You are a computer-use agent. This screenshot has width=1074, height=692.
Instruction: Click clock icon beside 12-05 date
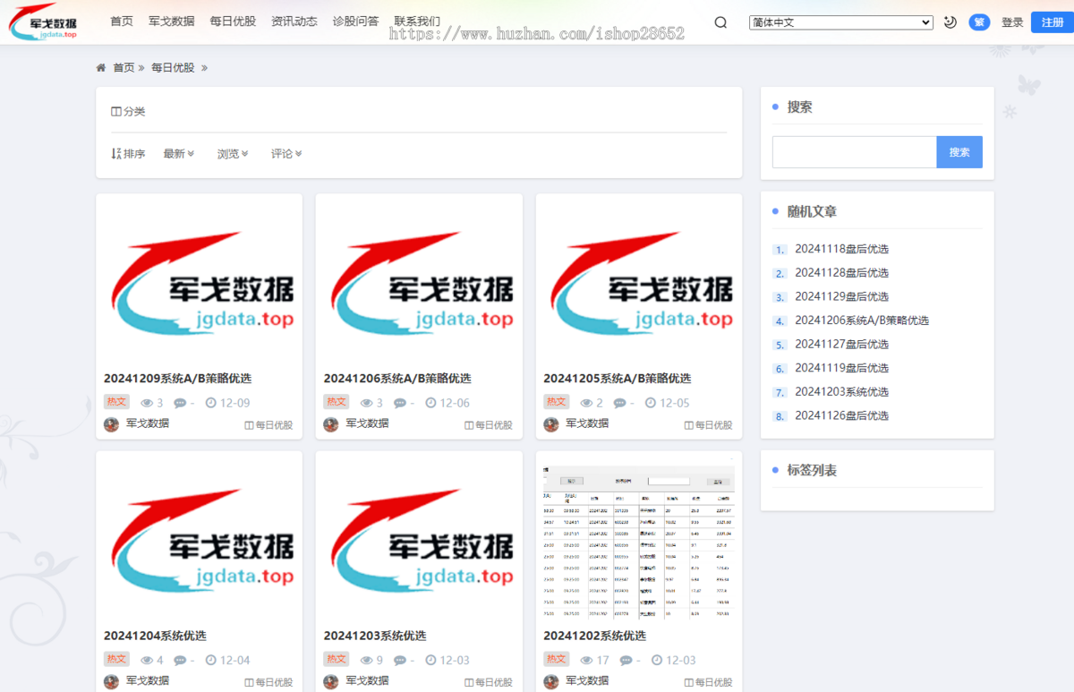650,403
